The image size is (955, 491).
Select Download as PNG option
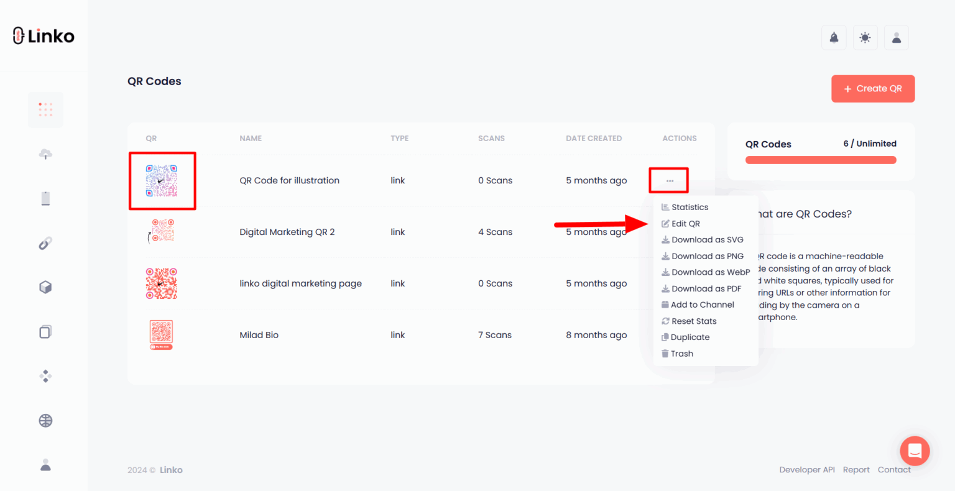pos(707,256)
